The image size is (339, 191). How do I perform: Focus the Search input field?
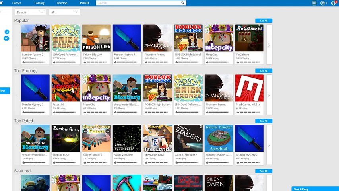141,3
